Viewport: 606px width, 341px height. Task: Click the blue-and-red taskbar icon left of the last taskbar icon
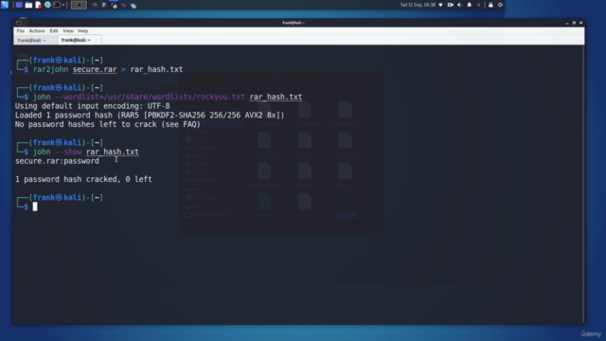(124, 5)
